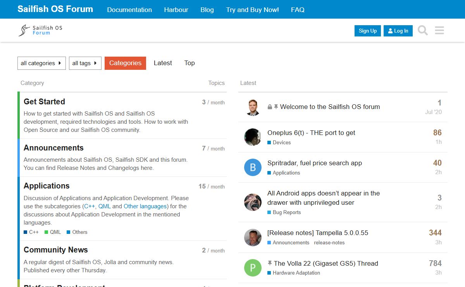Follow the Other languages link in description
Screen dimensions: 465x287
point(145,206)
